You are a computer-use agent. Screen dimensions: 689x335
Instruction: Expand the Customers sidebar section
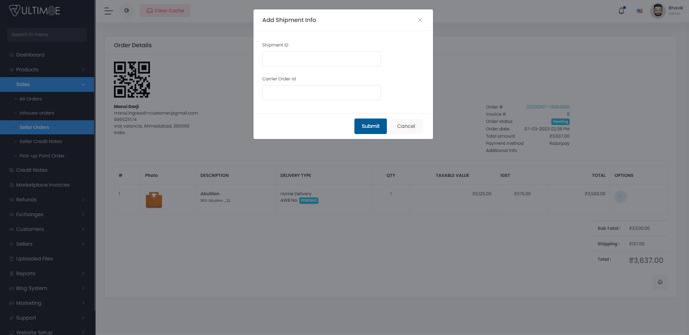(x=30, y=229)
